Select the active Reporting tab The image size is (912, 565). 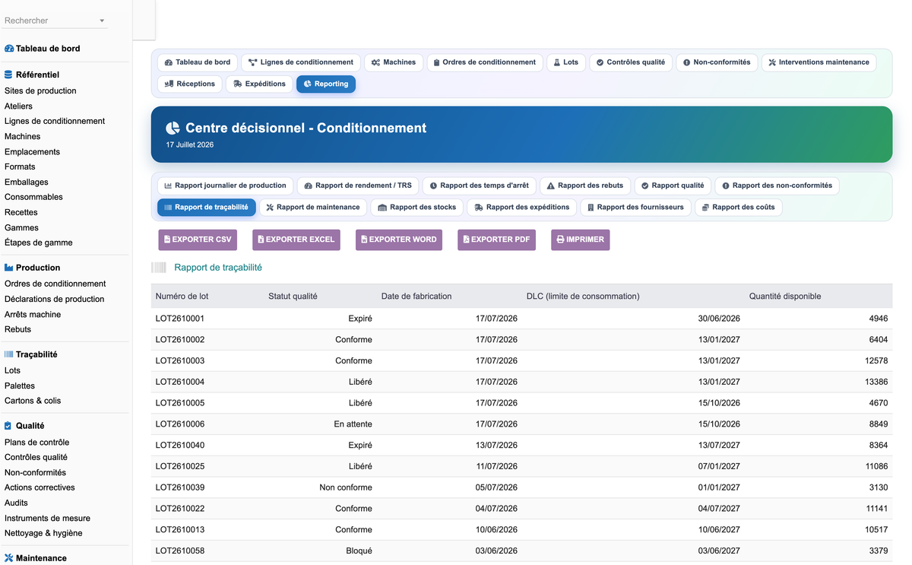(x=325, y=84)
